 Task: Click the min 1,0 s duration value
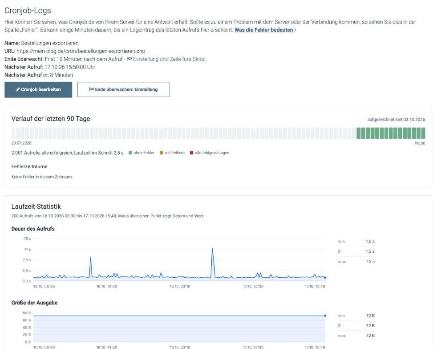point(370,241)
